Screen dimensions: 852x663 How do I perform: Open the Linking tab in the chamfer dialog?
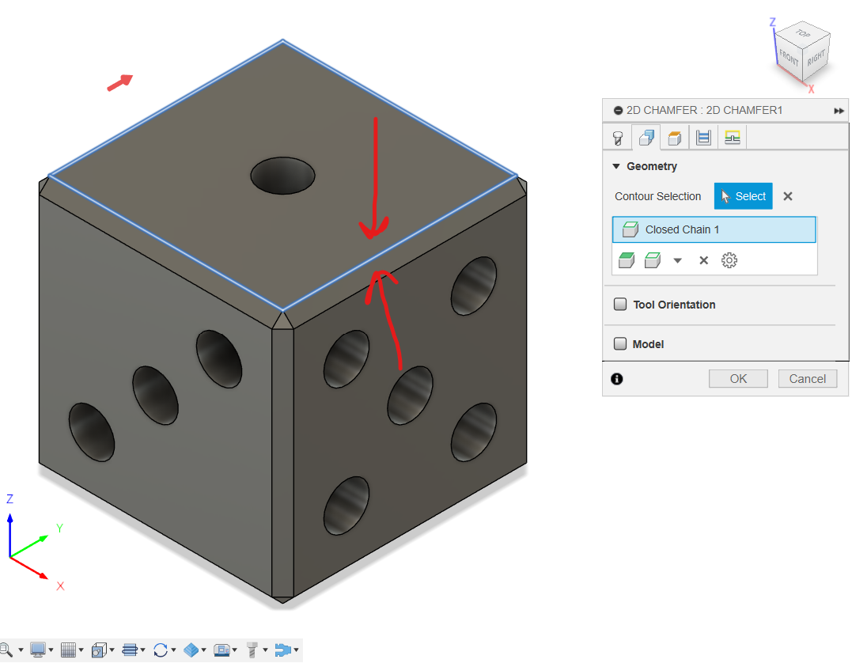coord(732,137)
